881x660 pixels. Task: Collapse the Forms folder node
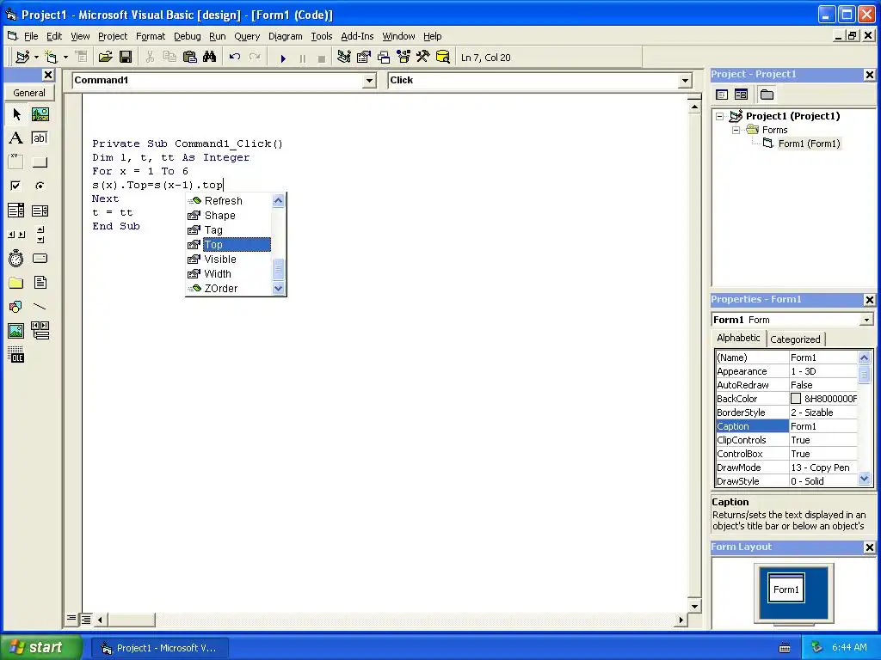736,131
